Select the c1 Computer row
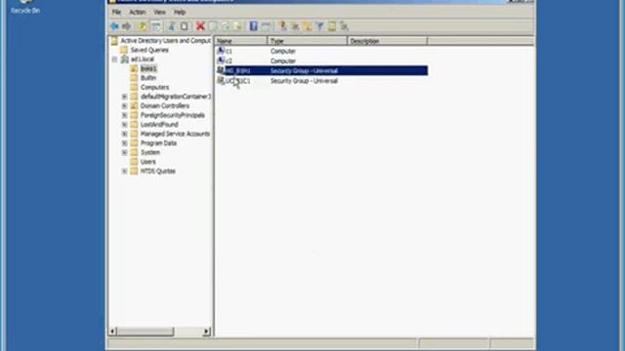The height and width of the screenshot is (351, 625). click(x=321, y=51)
